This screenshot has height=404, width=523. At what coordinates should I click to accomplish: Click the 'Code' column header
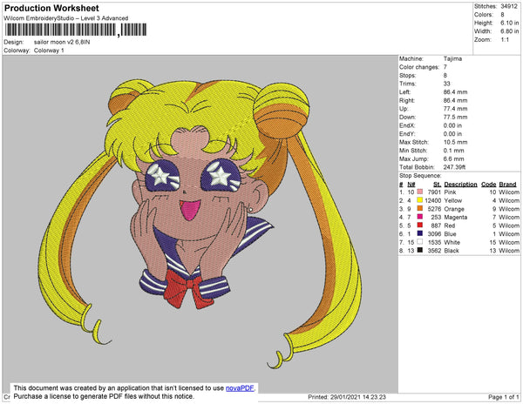[489, 185]
